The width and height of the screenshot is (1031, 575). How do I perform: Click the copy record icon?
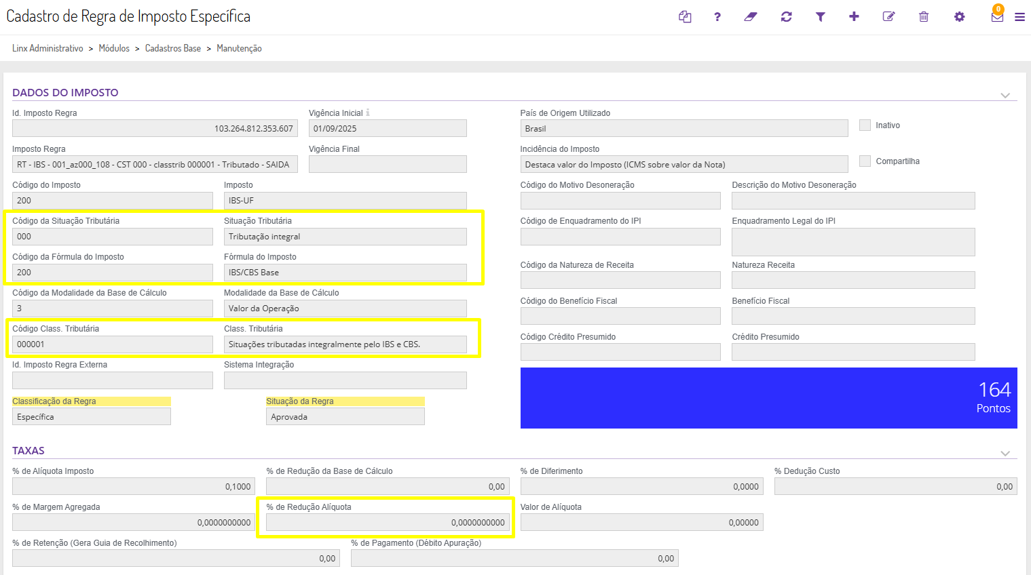coord(685,17)
